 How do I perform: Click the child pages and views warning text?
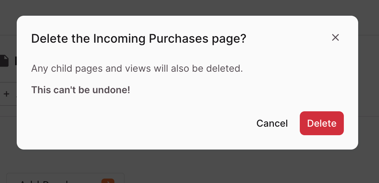[137, 69]
